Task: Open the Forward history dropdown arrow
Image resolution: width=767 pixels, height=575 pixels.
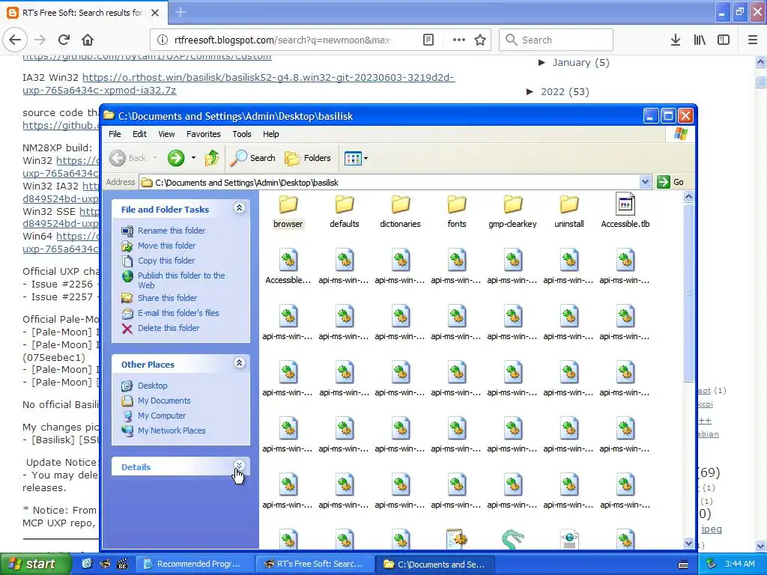Action: pos(193,158)
